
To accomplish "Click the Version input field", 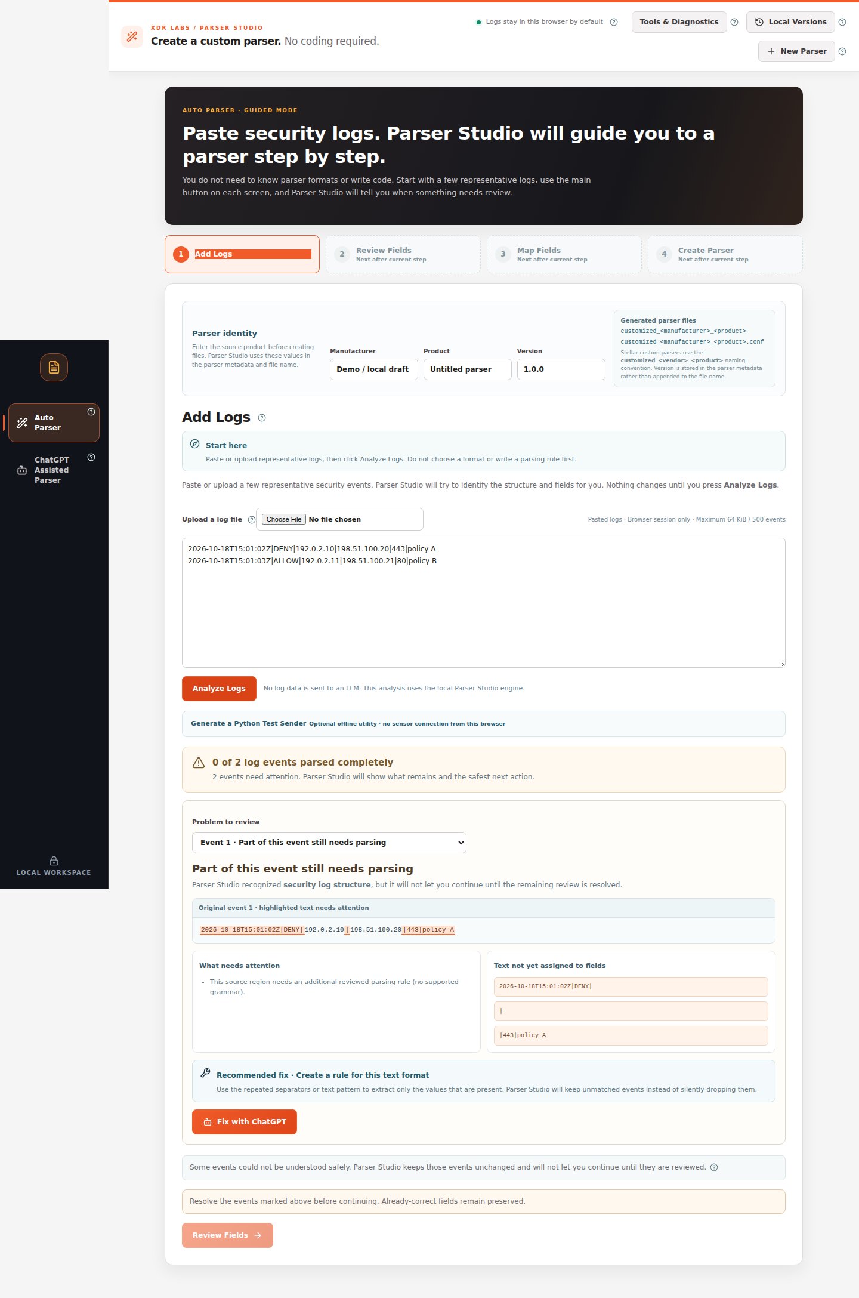I will [x=561, y=369].
